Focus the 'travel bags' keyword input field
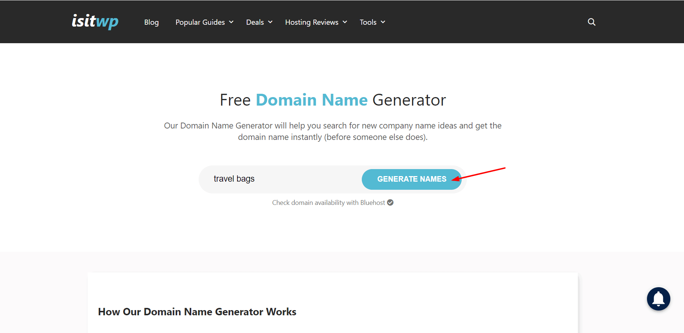This screenshot has width=684, height=333. point(281,179)
